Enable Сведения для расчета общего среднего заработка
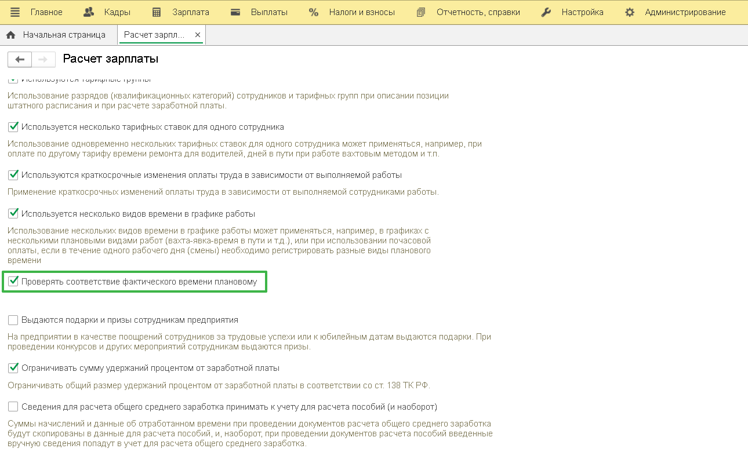This screenshot has height=452, width=748. (x=13, y=407)
